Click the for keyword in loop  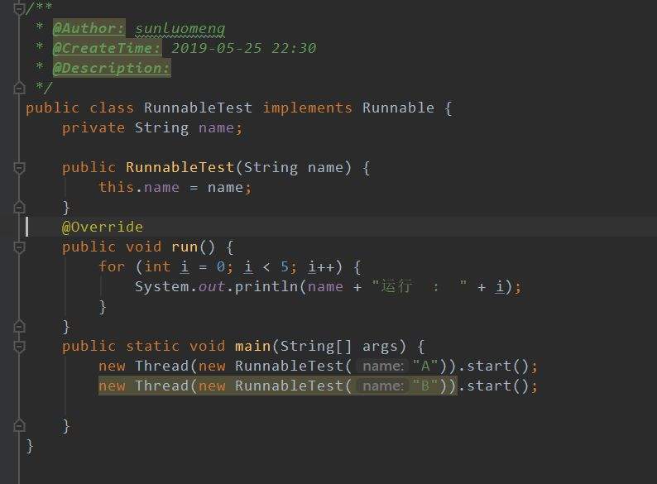pyautogui.click(x=112, y=266)
